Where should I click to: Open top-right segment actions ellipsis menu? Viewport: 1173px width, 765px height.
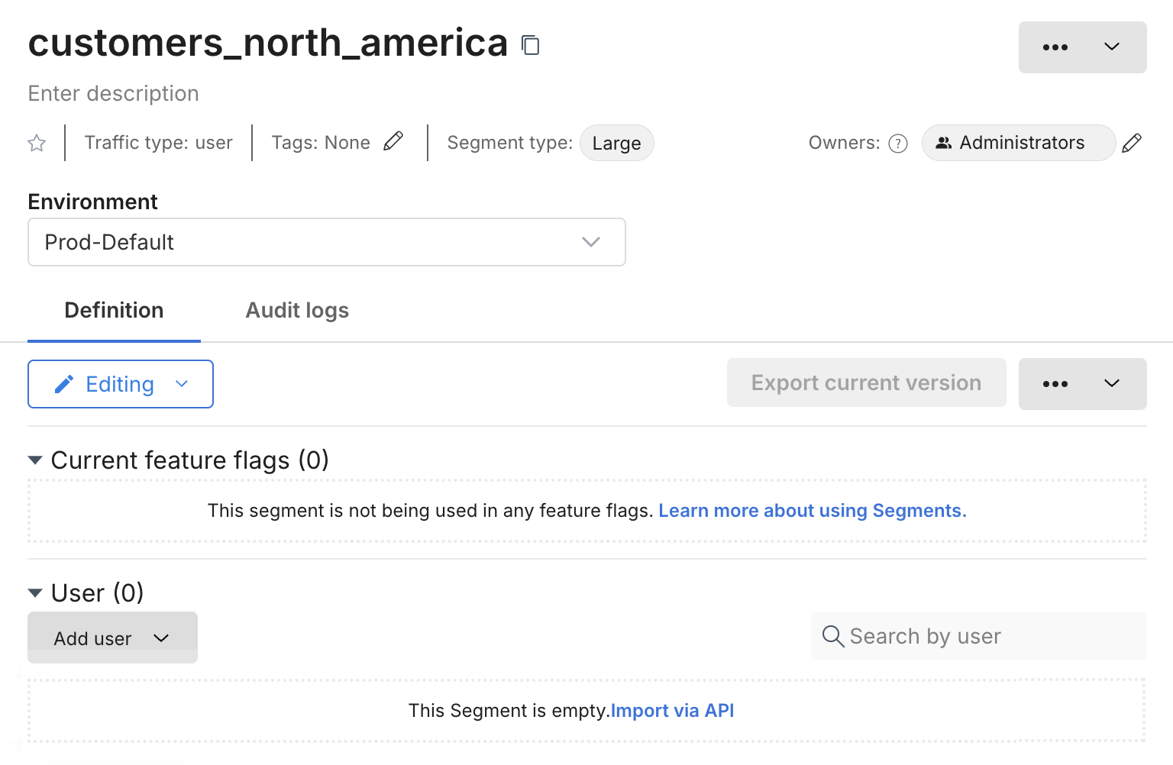click(x=1081, y=47)
